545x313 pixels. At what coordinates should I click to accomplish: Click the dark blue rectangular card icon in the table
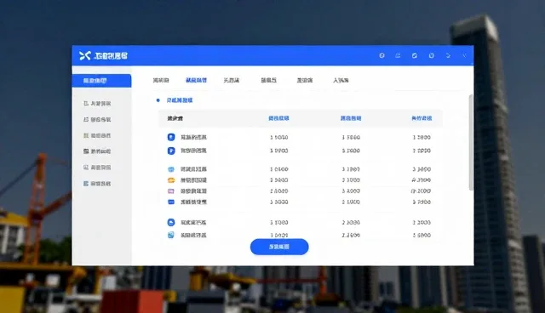(171, 202)
